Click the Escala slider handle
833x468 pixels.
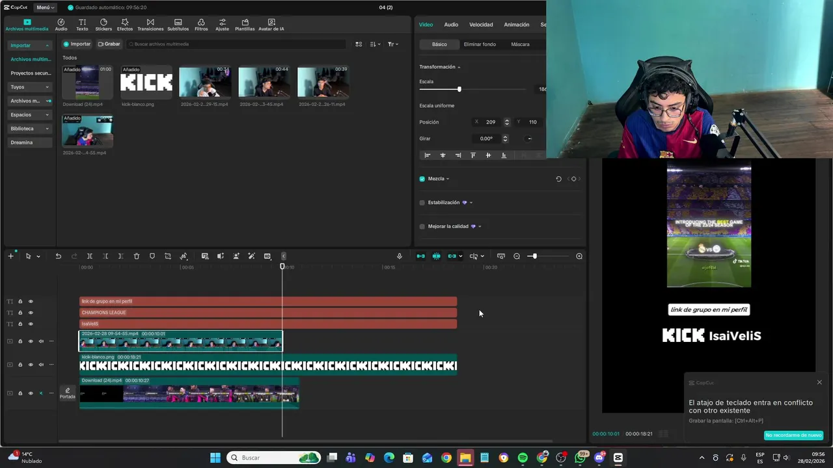coord(459,89)
